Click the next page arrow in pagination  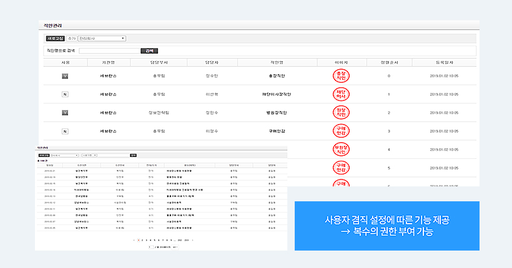coord(192,241)
